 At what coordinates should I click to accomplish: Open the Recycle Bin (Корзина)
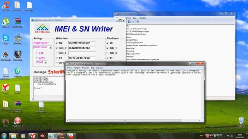(241, 122)
